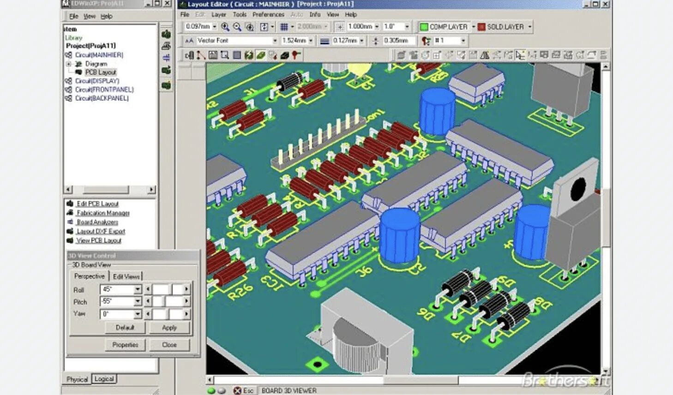The width and height of the screenshot is (673, 395).
Task: Select the component placement tool icon
Action: [x=189, y=55]
